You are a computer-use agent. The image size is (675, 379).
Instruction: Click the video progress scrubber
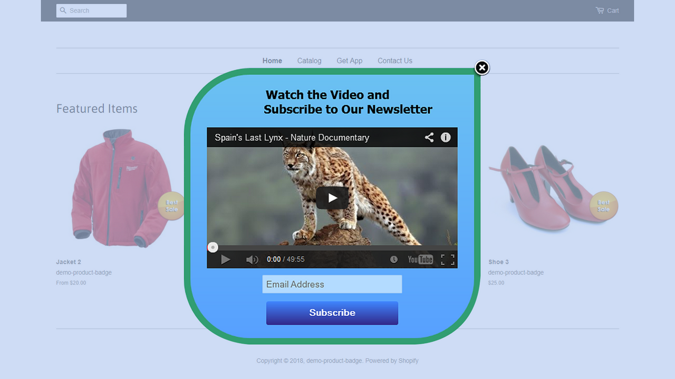213,247
